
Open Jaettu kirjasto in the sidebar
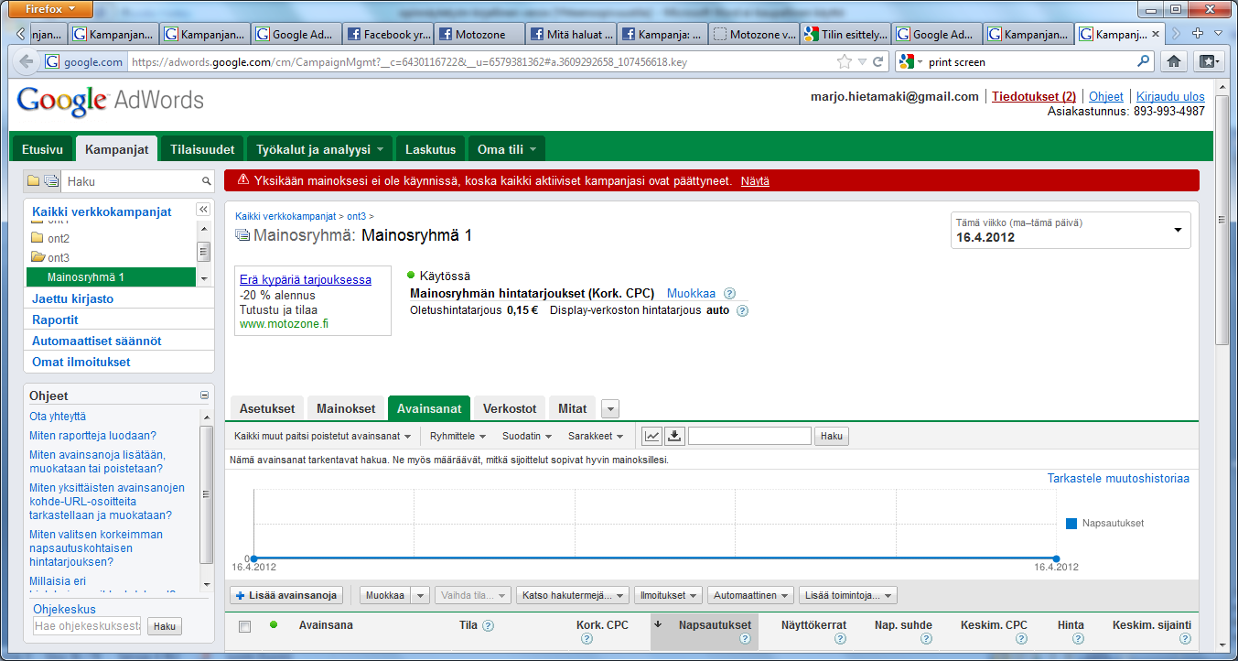tap(73, 298)
